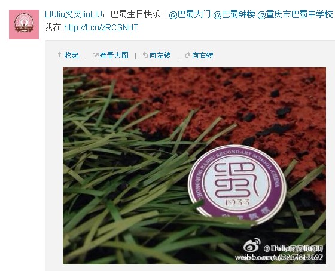Open the @巴蜀钟楼 mention link
This screenshot has height=271, width=335.
tap(234, 14)
